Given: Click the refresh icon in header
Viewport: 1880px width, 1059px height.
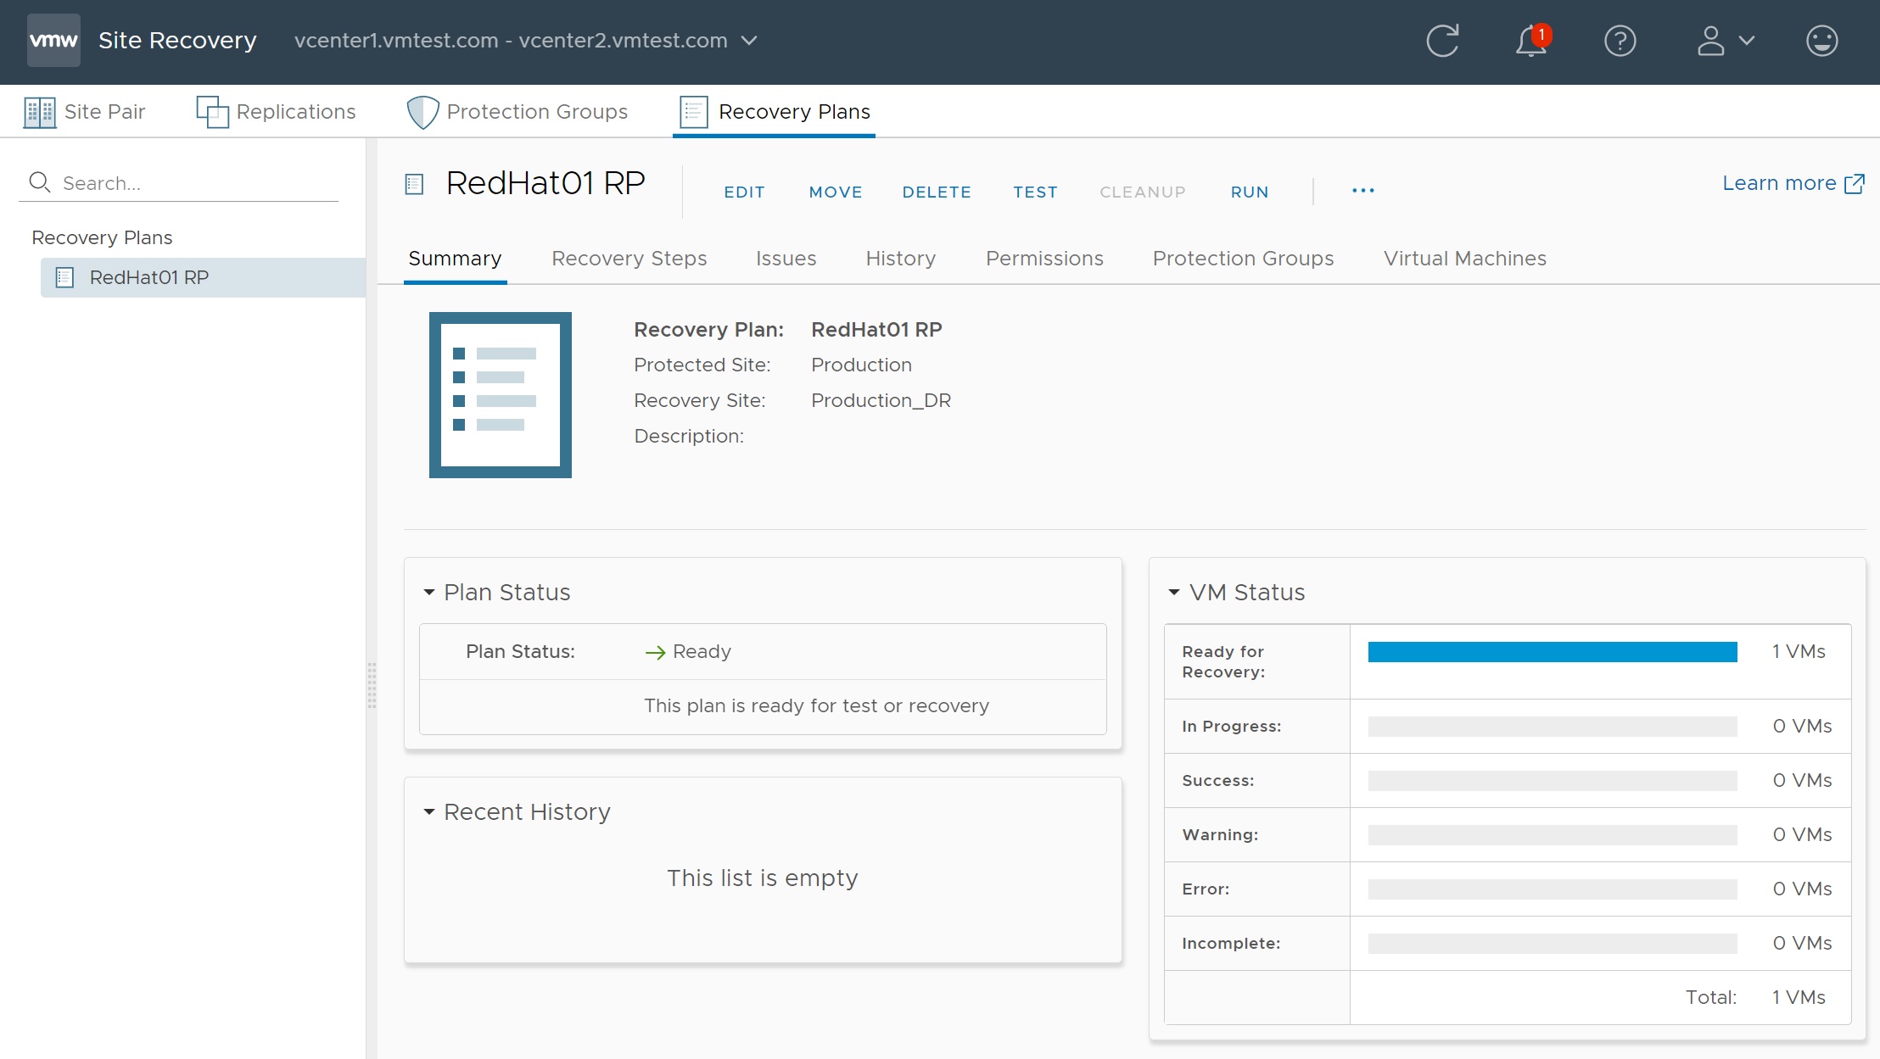Looking at the screenshot, I should pos(1442,41).
